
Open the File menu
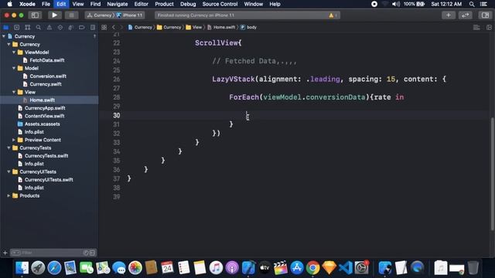click(46, 4)
